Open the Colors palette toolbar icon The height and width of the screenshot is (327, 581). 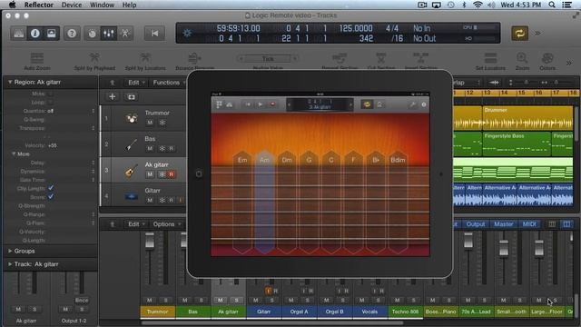(547, 58)
